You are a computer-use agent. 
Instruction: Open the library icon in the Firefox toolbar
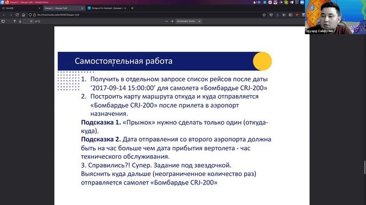coord(284,15)
